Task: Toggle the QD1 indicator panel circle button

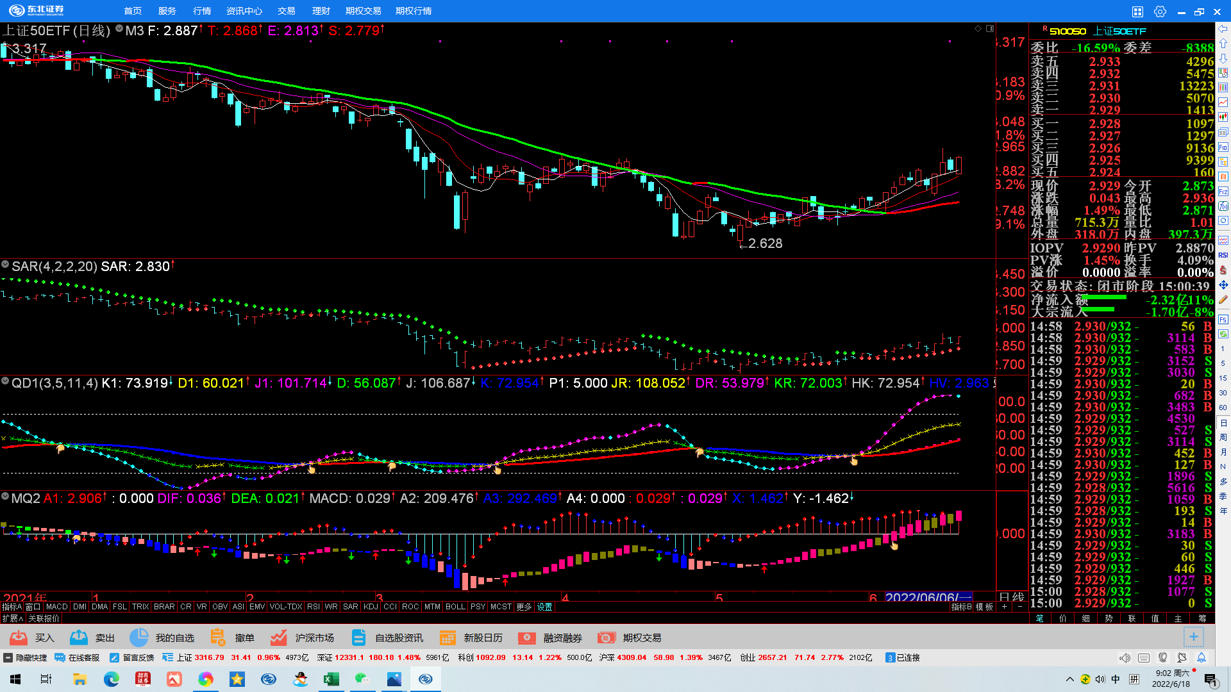Action: (5, 381)
